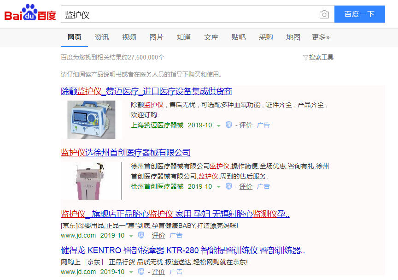The width and height of the screenshot is (398, 280).
Task: Switch to the 文库 tab
Action: click(211, 37)
